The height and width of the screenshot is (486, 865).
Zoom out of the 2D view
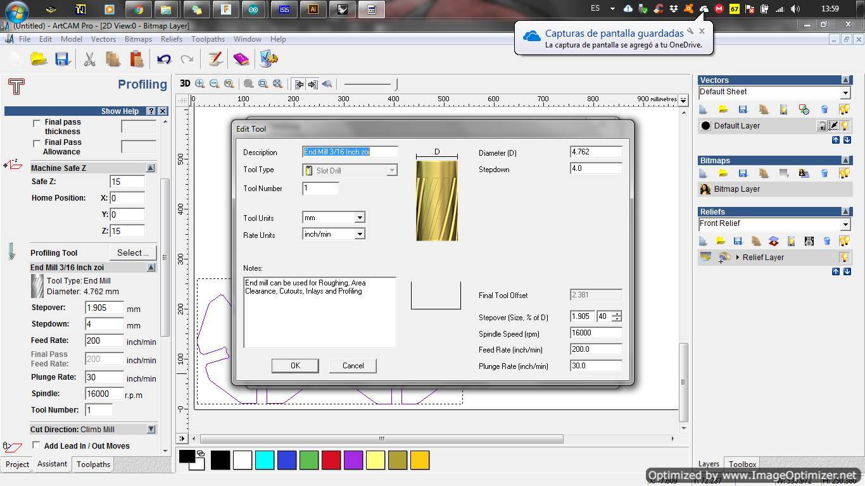215,84
